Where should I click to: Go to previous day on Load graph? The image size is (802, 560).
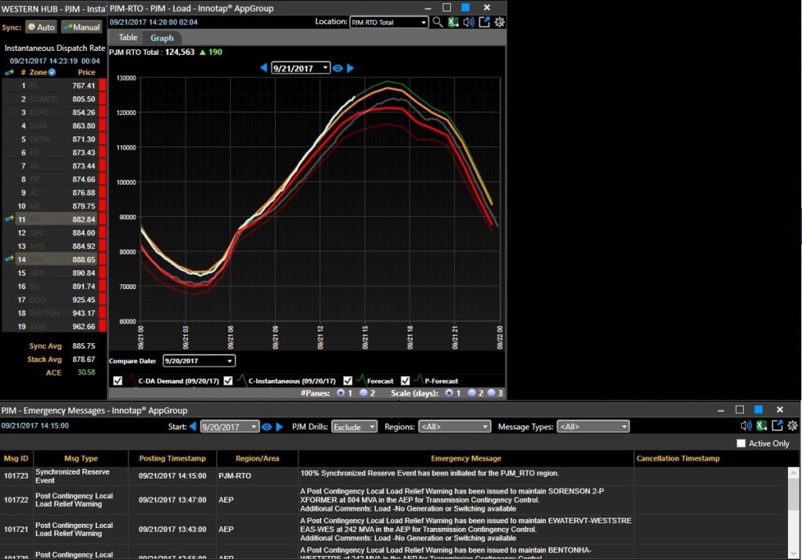(x=264, y=67)
